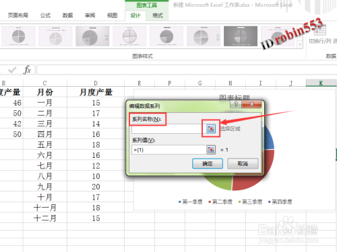
Task: Click the formula bar confirm checkmark
Action: point(12,70)
